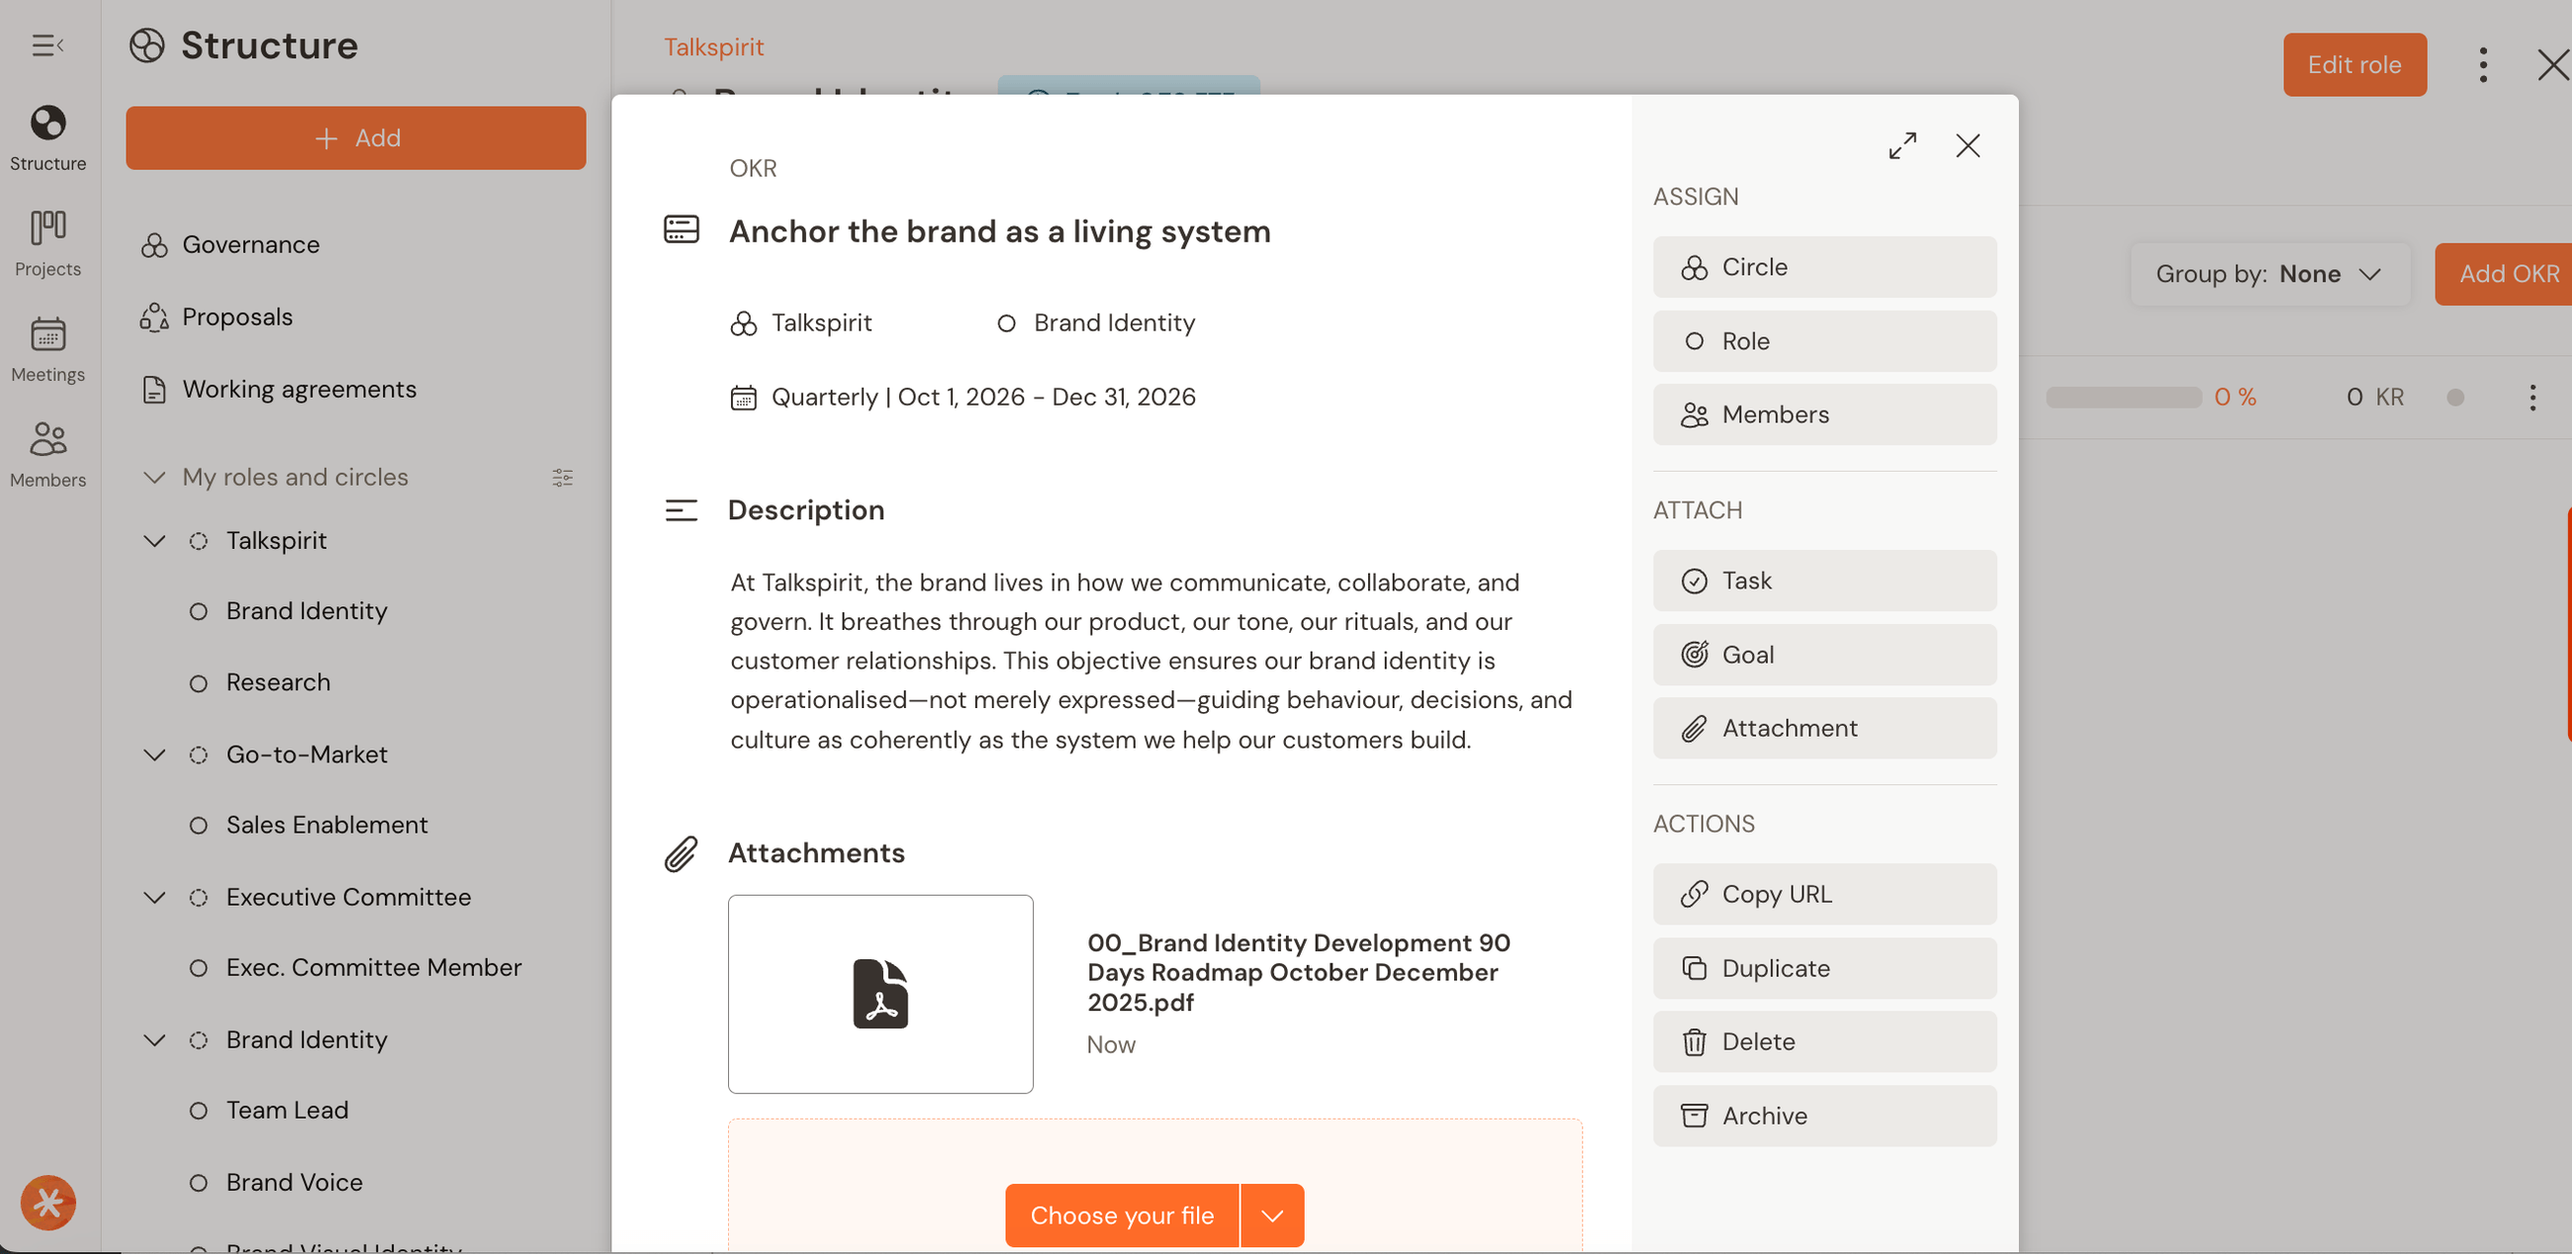
Task: Select Governance in the sidebar
Action: pyautogui.click(x=250, y=244)
